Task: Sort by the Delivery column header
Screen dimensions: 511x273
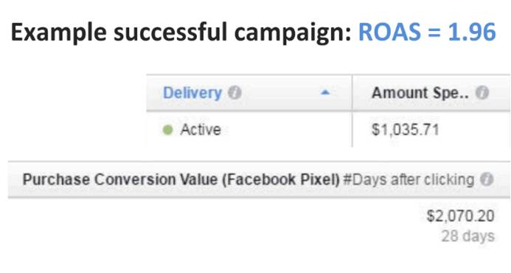Action: pos(249,93)
